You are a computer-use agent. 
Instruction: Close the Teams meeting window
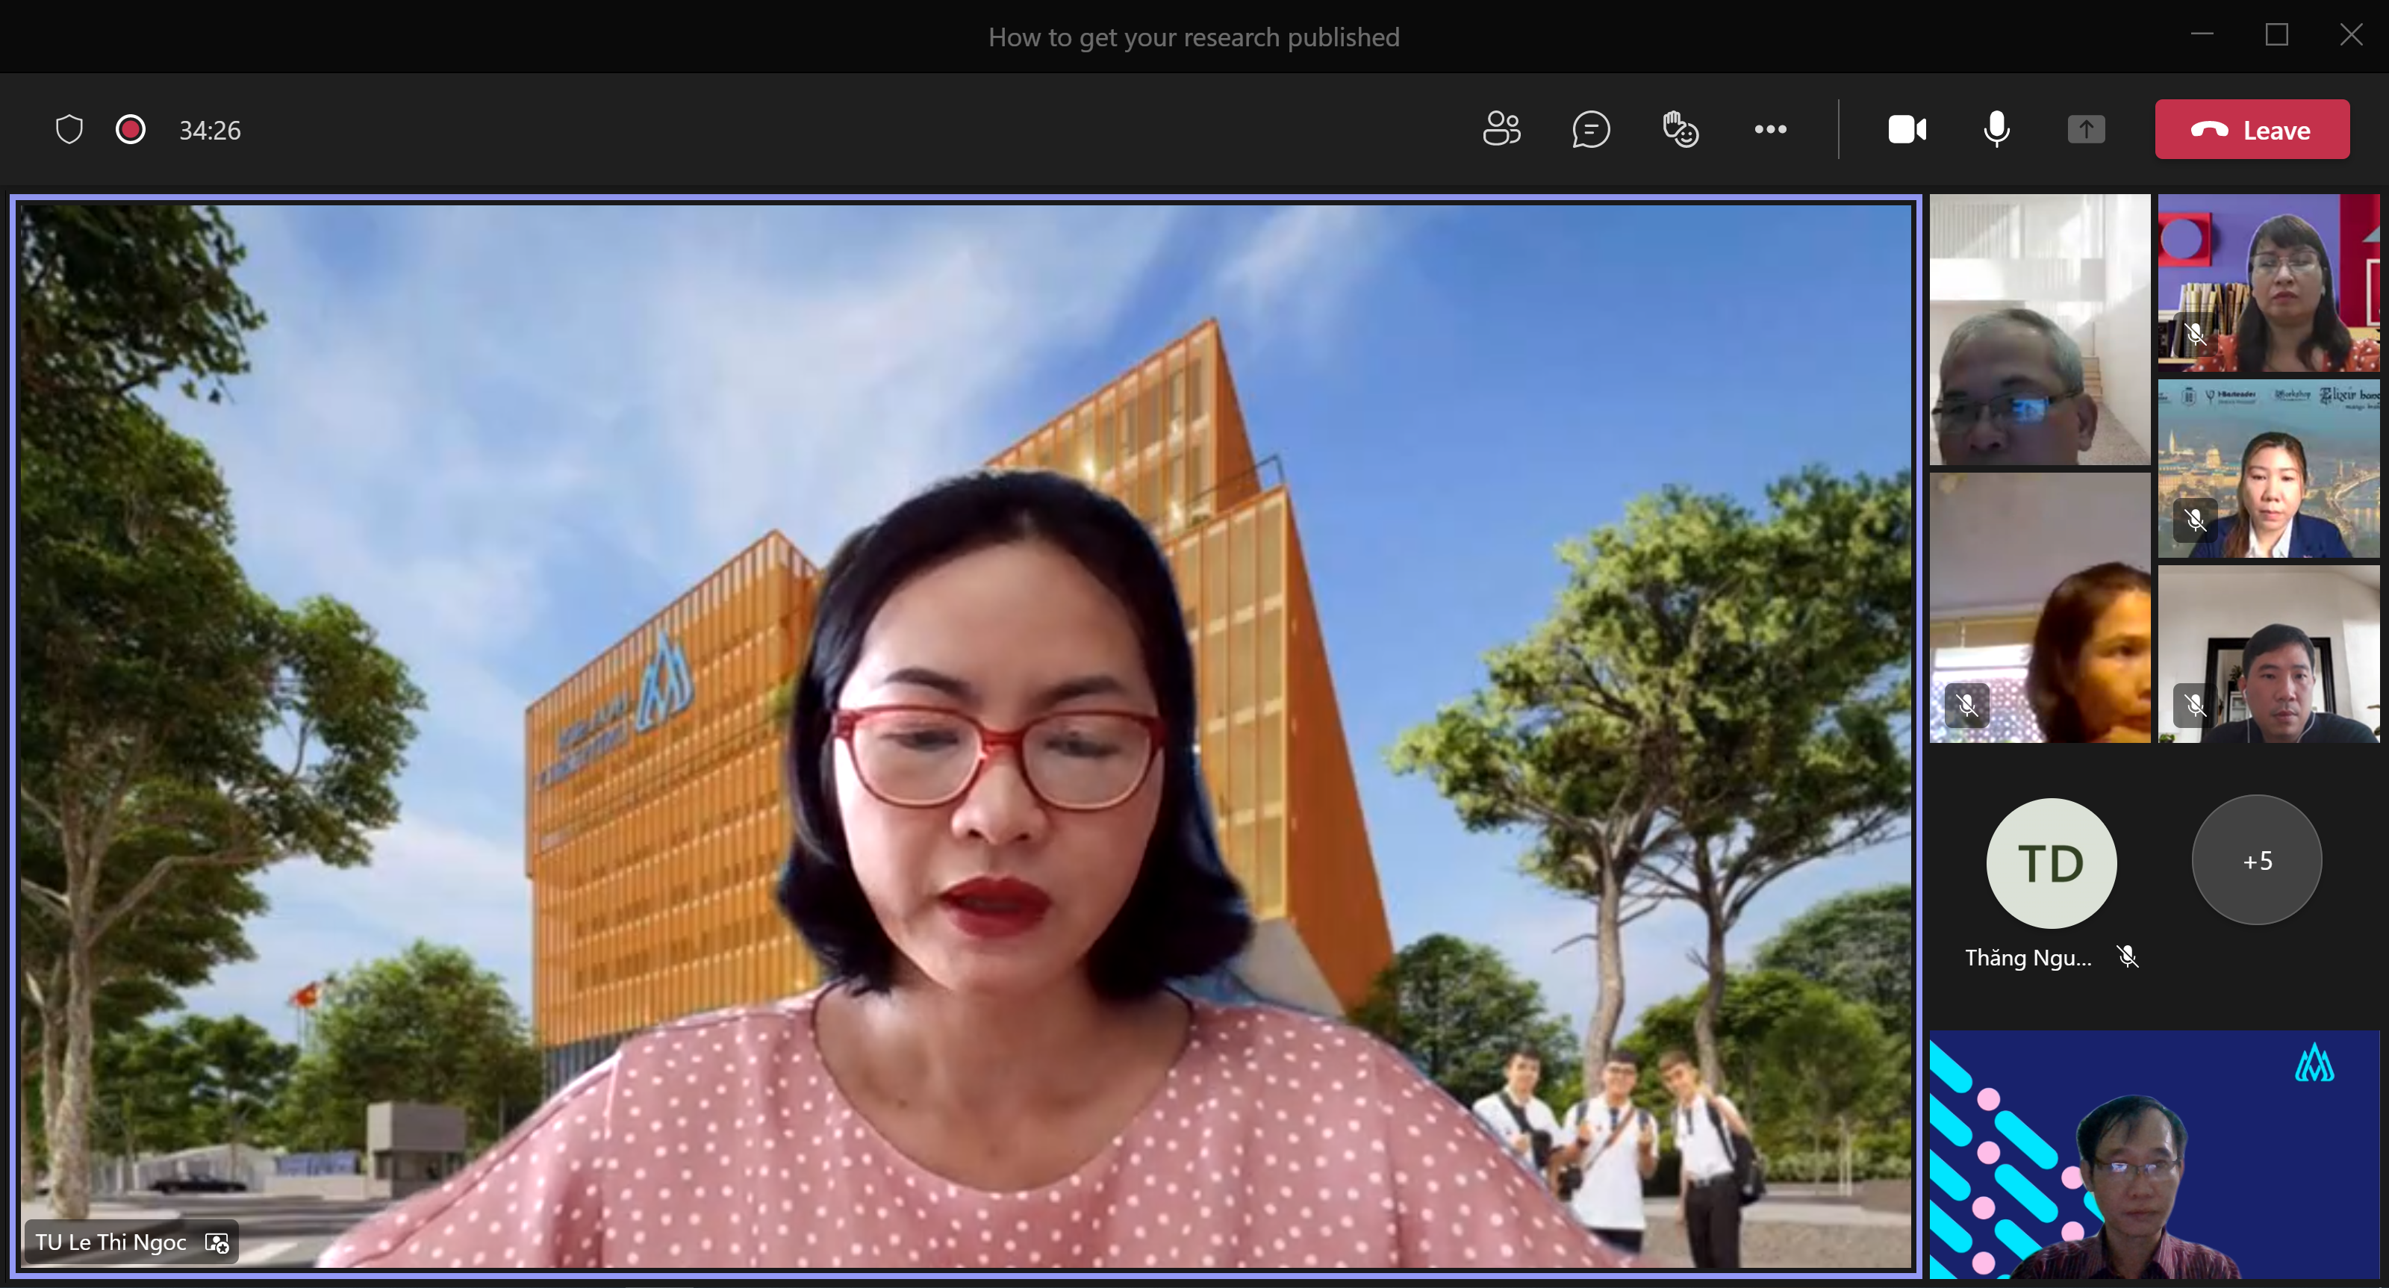tap(2351, 35)
